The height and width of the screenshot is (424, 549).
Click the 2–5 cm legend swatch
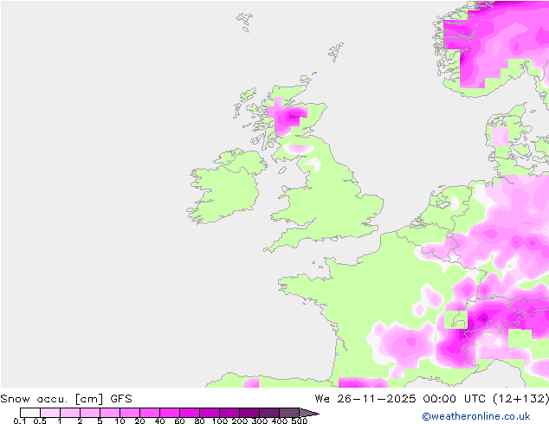pos(90,413)
